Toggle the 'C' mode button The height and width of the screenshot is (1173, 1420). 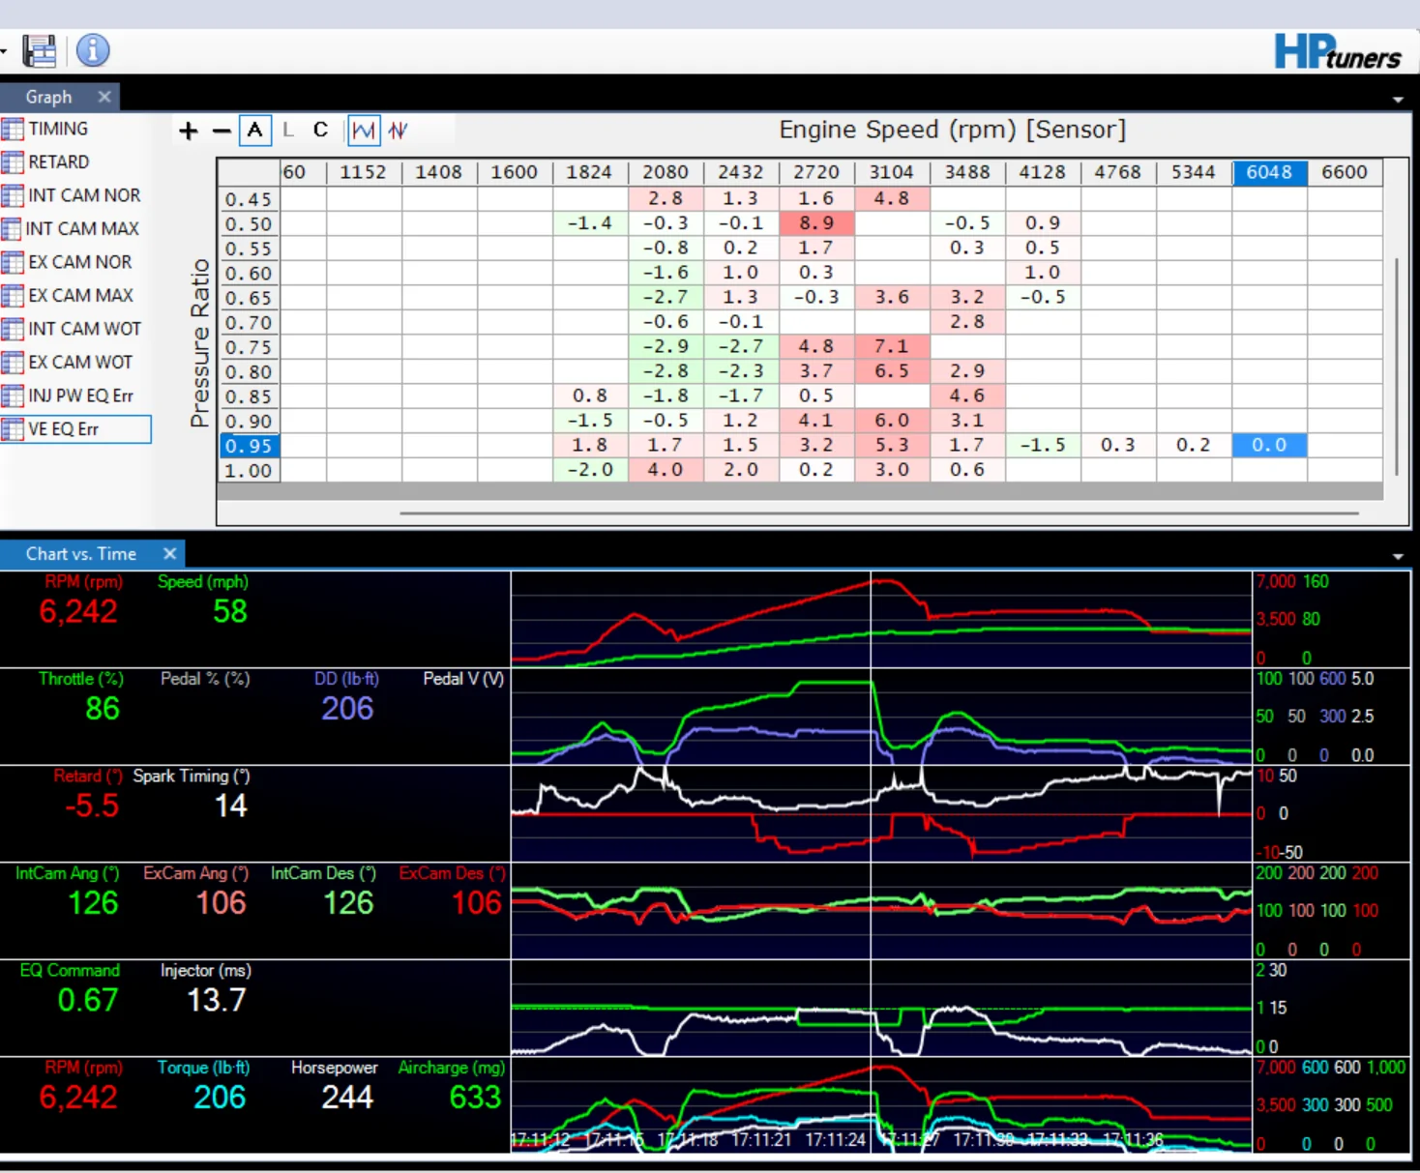pyautogui.click(x=320, y=130)
